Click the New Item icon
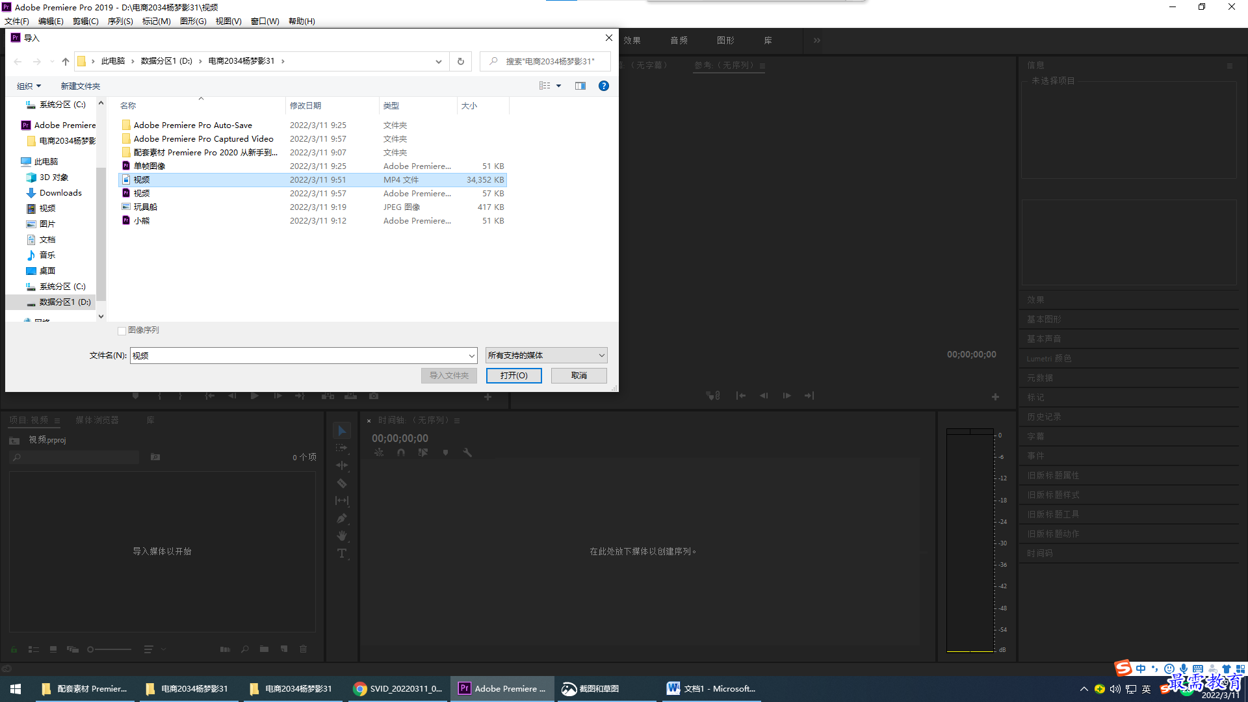Screen dimensions: 1248x702 [x=284, y=649]
